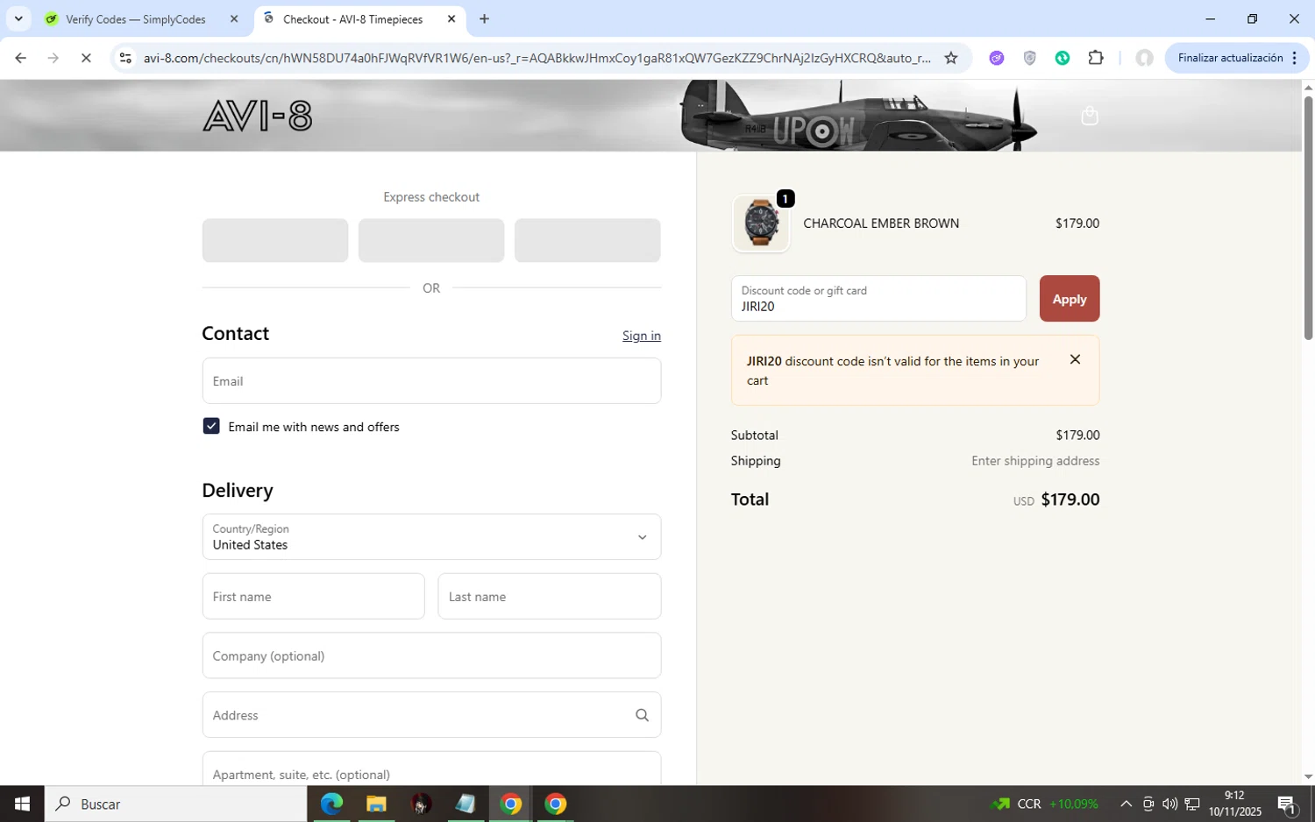The height and width of the screenshot is (822, 1315).
Task: Open the Extensions puzzle menu
Action: click(x=1096, y=58)
